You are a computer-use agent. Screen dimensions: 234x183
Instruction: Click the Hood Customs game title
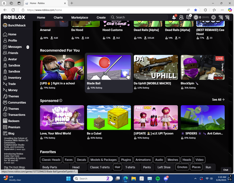pos(112,30)
